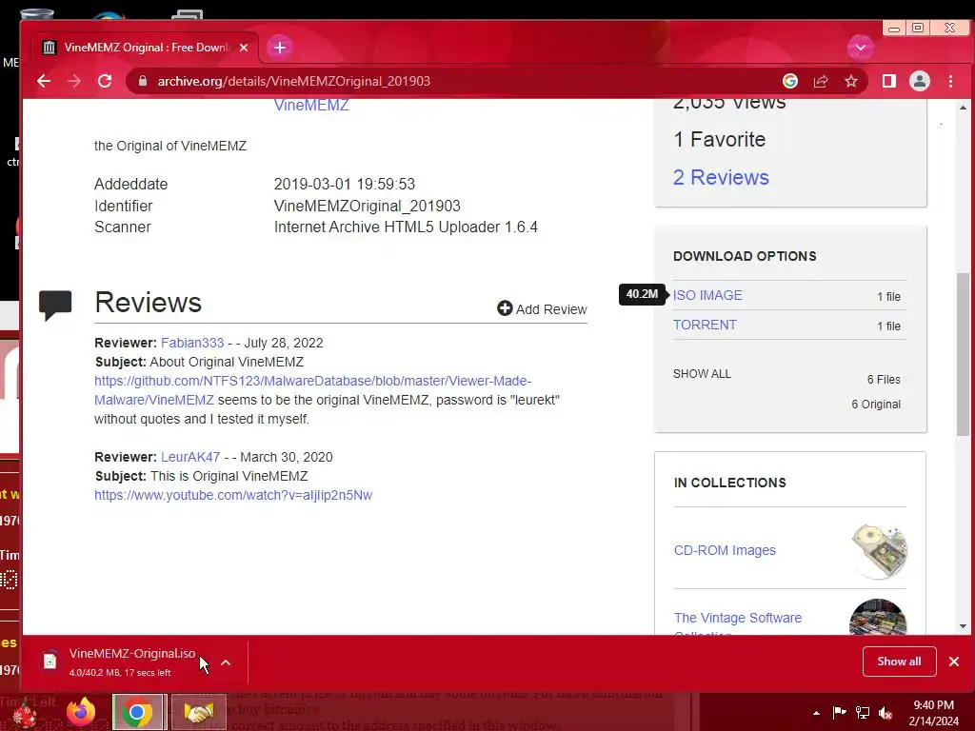Click the Chrome taskbar icon

coord(137,712)
